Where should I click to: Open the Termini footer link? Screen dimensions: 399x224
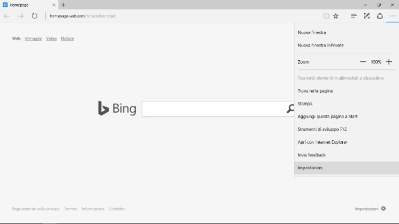70,209
